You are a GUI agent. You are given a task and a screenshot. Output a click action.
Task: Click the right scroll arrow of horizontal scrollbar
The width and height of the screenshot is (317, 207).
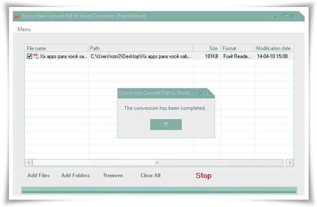(x=289, y=162)
